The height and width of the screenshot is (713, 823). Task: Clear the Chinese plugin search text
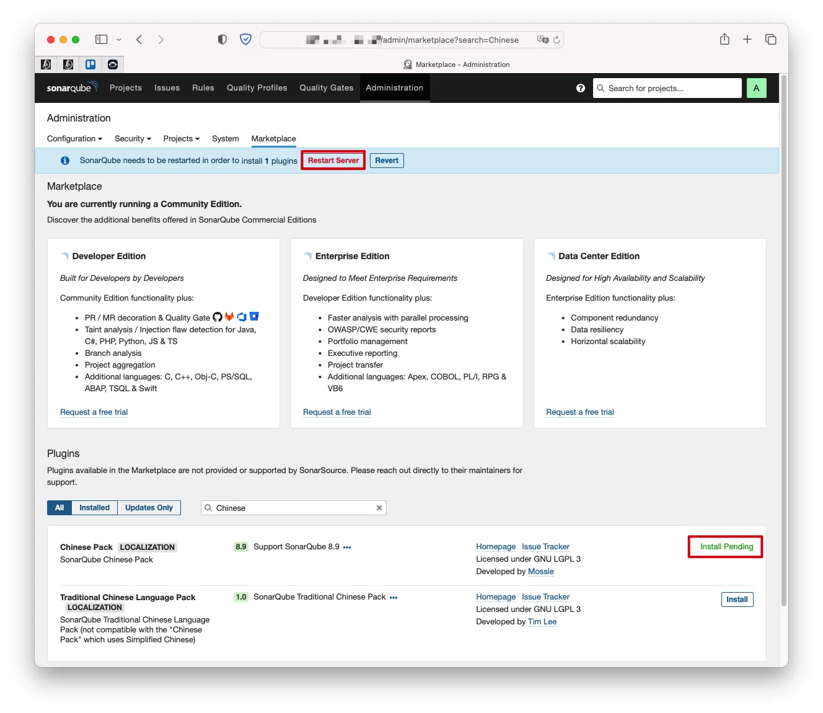pyautogui.click(x=379, y=508)
